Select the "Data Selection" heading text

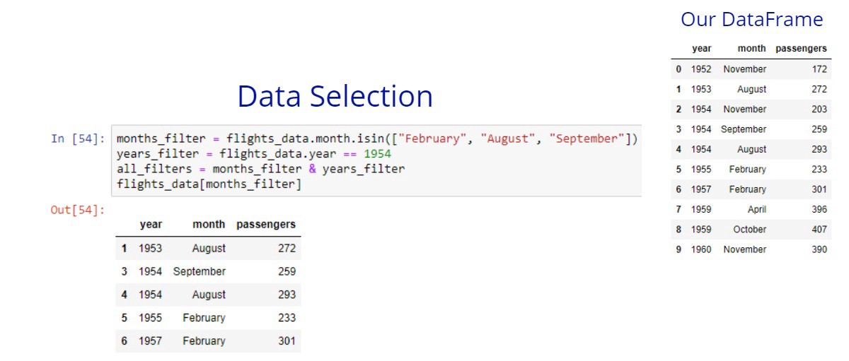pos(335,97)
